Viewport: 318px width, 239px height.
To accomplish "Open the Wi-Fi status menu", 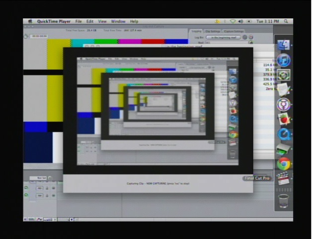I will pyautogui.click(x=233, y=21).
